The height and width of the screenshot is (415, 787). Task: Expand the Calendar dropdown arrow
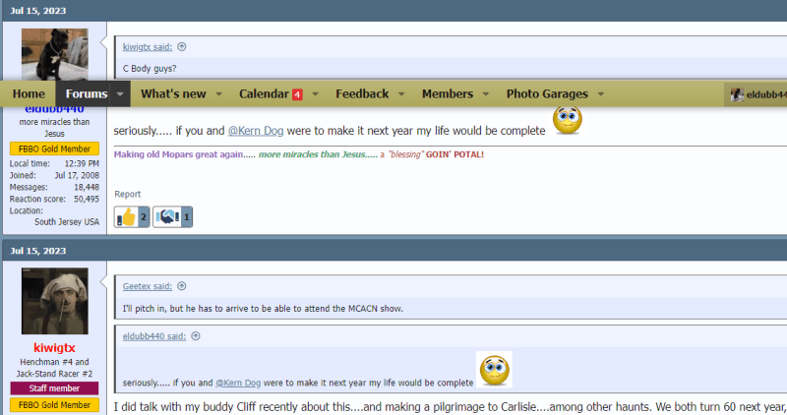(x=315, y=93)
